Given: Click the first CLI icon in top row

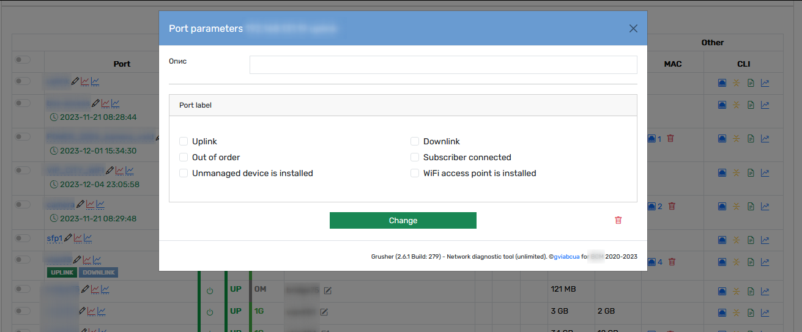Looking at the screenshot, I should pyautogui.click(x=722, y=82).
